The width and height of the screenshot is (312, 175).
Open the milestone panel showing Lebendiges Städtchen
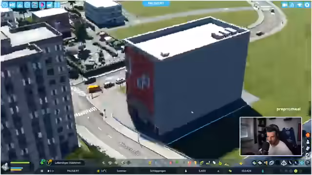tap(68, 163)
